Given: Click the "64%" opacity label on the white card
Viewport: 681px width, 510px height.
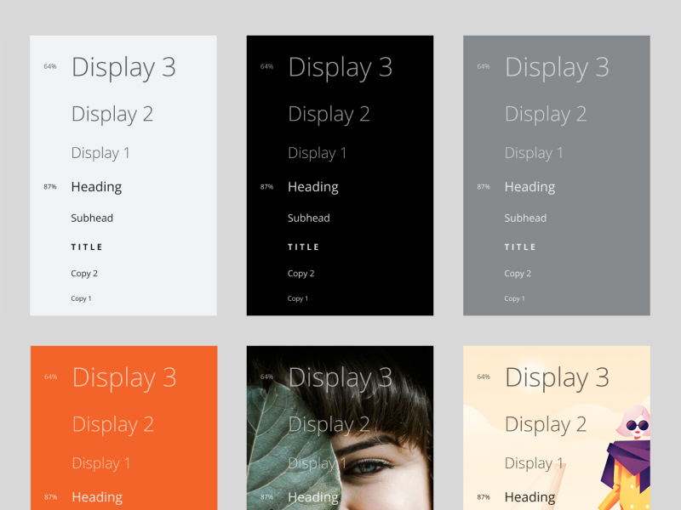Looking at the screenshot, I should (x=49, y=65).
